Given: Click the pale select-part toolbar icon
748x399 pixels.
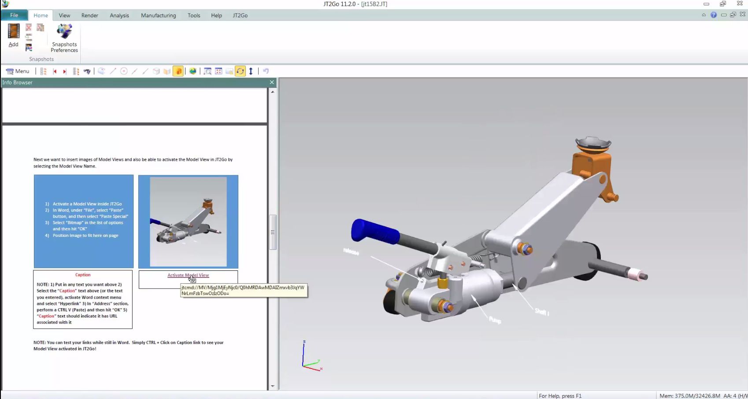Looking at the screenshot, I should pyautogui.click(x=101, y=71).
